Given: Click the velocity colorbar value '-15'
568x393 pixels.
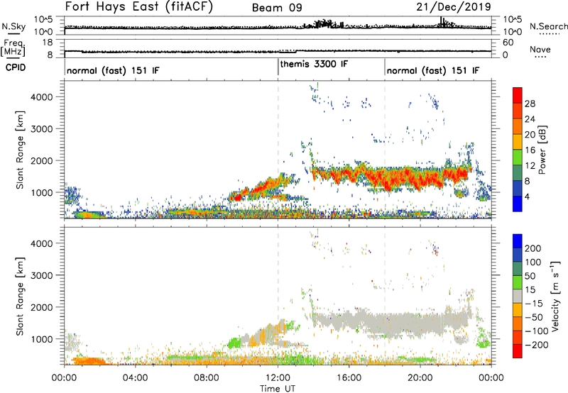Looking at the screenshot, I should (x=534, y=303).
